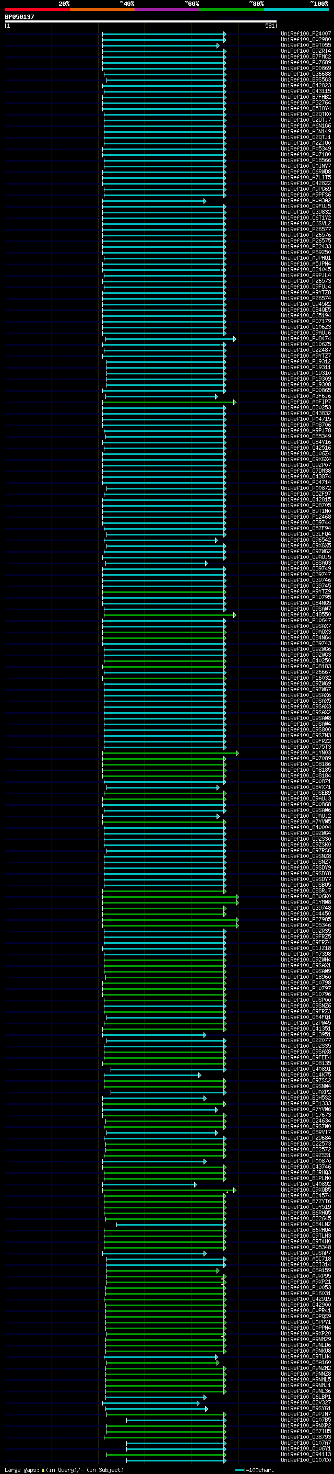Select the UniRef100_A9NKU8 entry
The height and width of the screenshot is (1474, 334).
click(x=306, y=1351)
